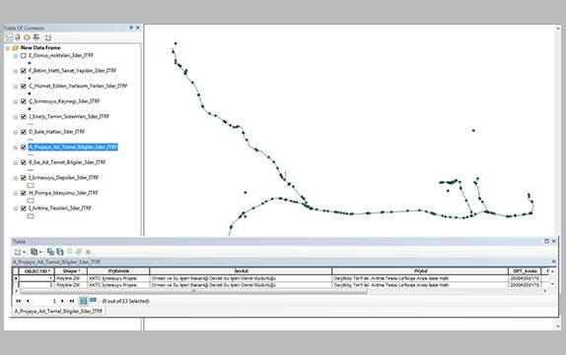This screenshot has height=355, width=566.
Task: Click Show selected records button
Action: pos(93,300)
